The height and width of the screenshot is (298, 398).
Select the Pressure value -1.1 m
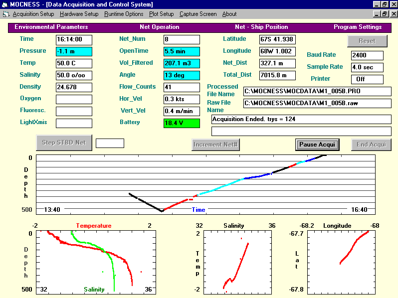(x=74, y=51)
